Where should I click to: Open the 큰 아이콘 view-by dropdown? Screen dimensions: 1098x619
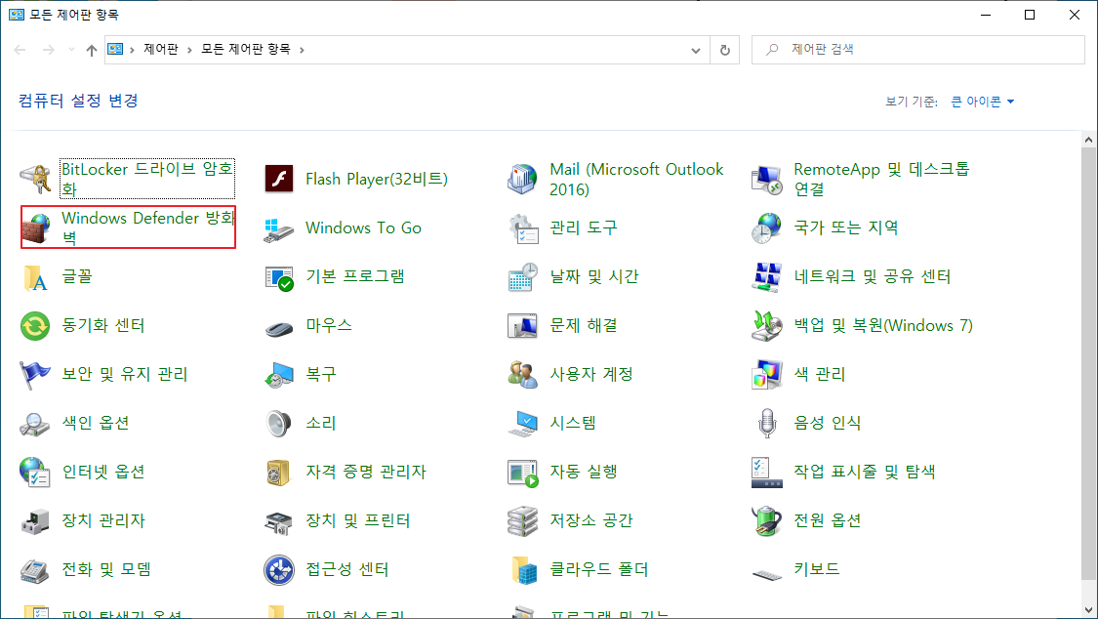(983, 103)
